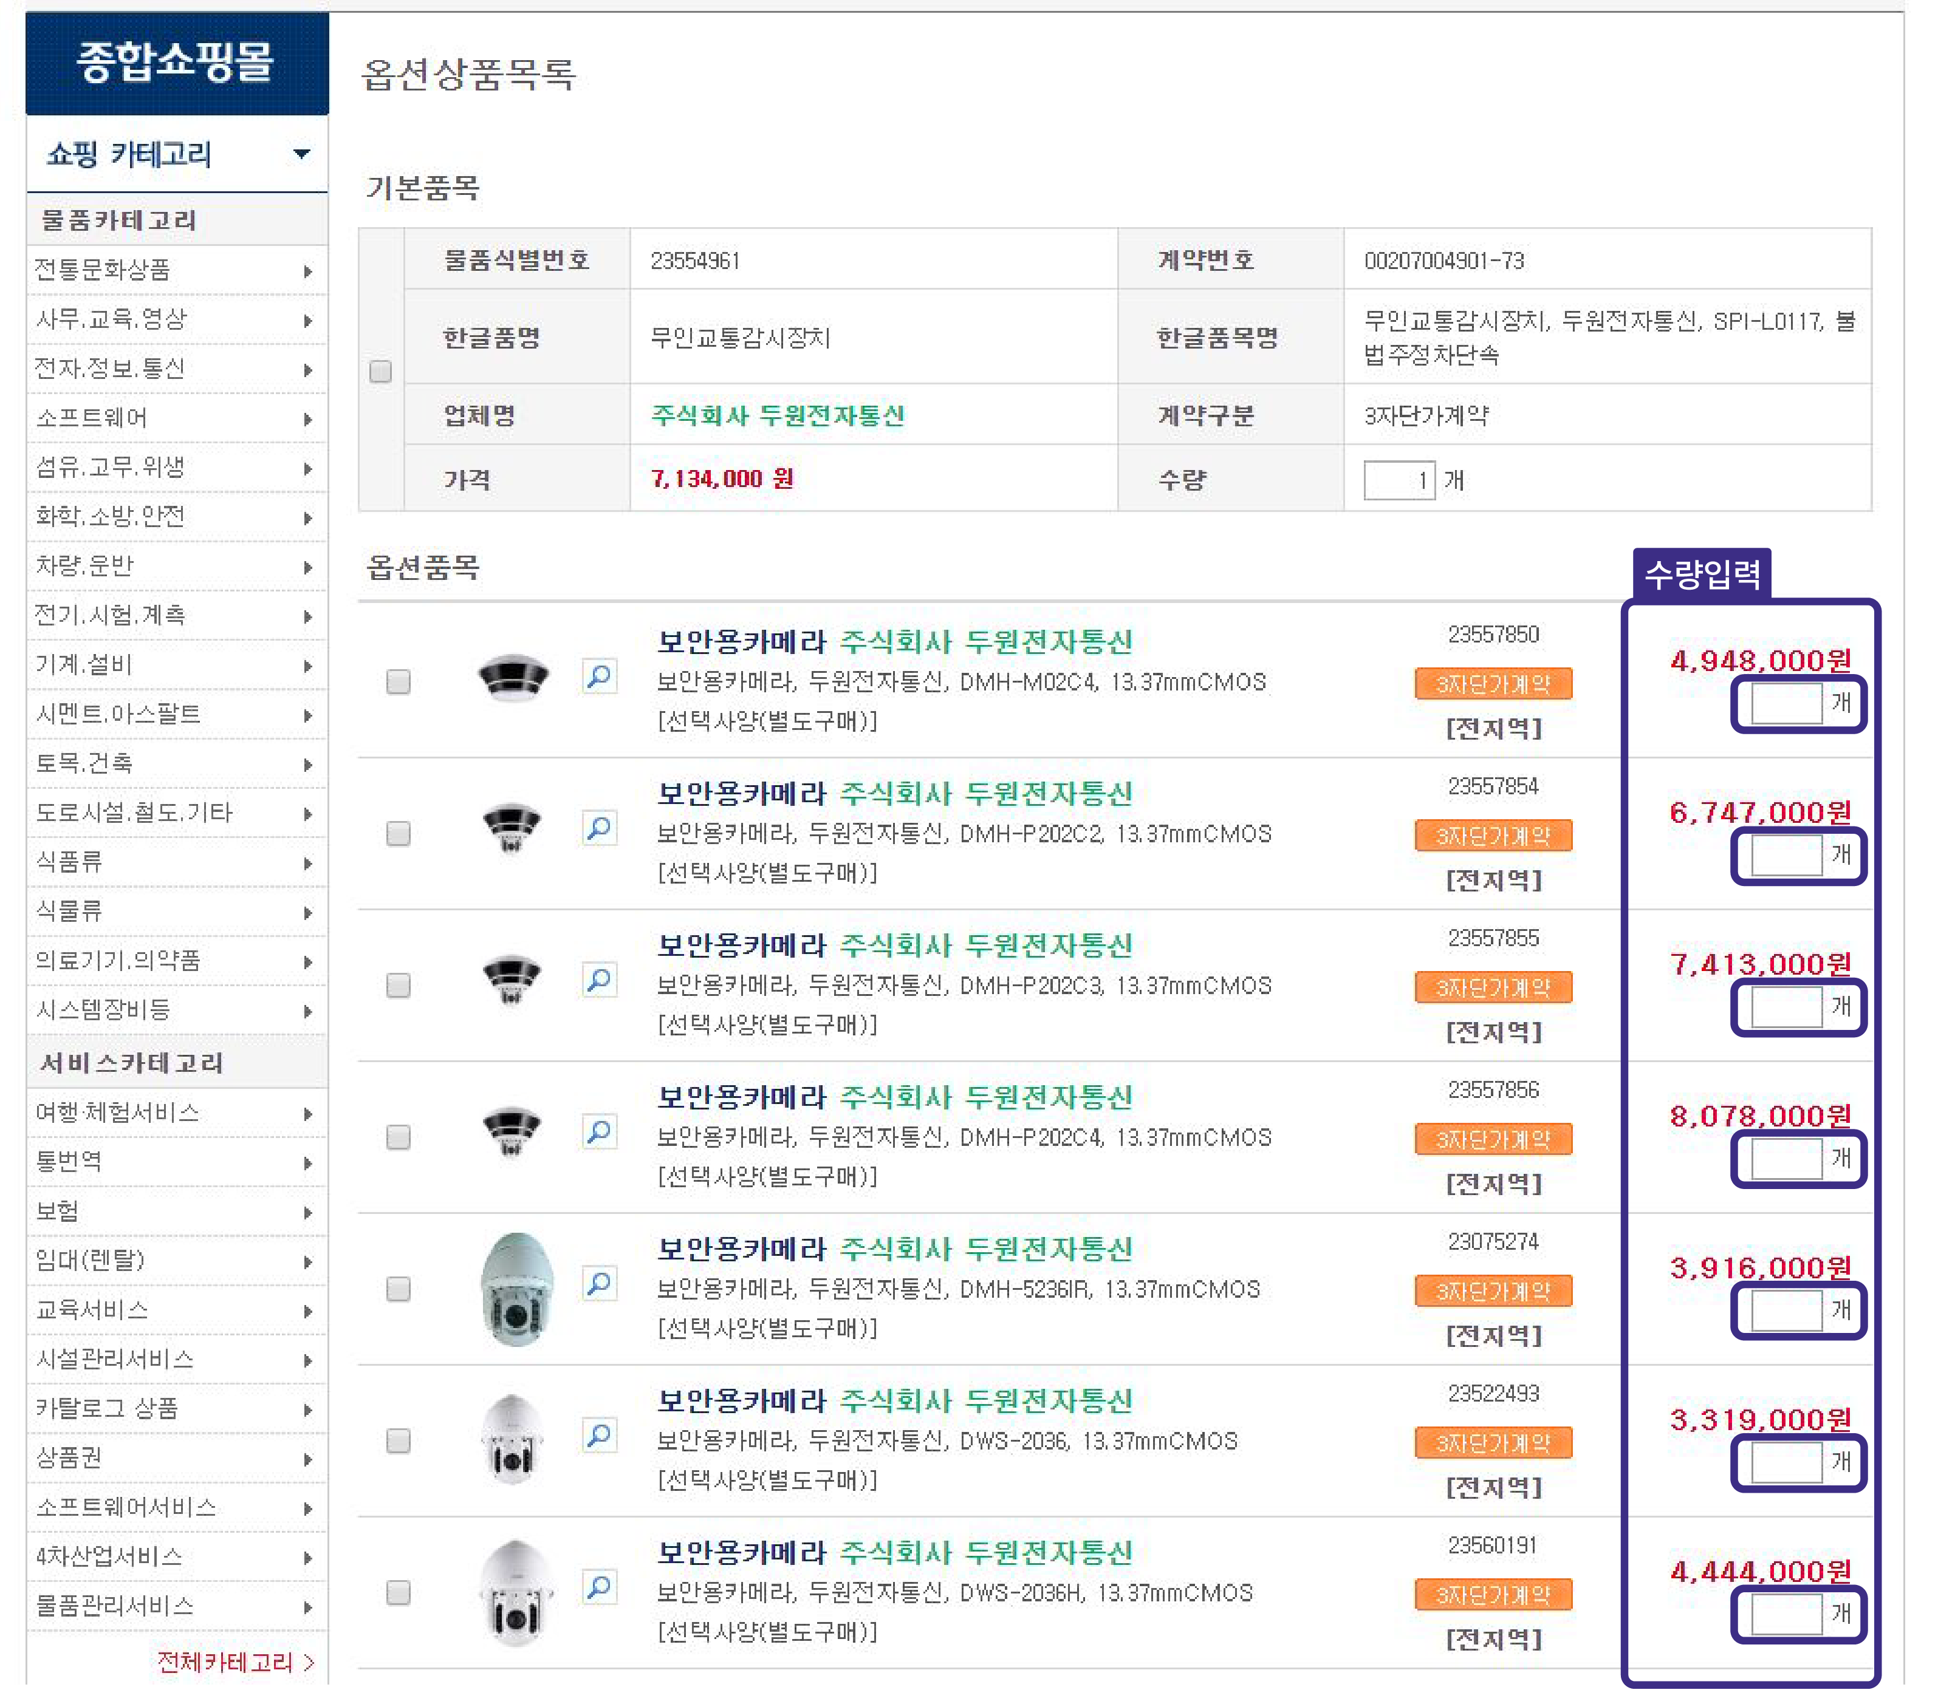This screenshot has height=1704, width=1938.
Task: Open thumbnail image of DMH-P202C3 camera
Action: coord(512,980)
